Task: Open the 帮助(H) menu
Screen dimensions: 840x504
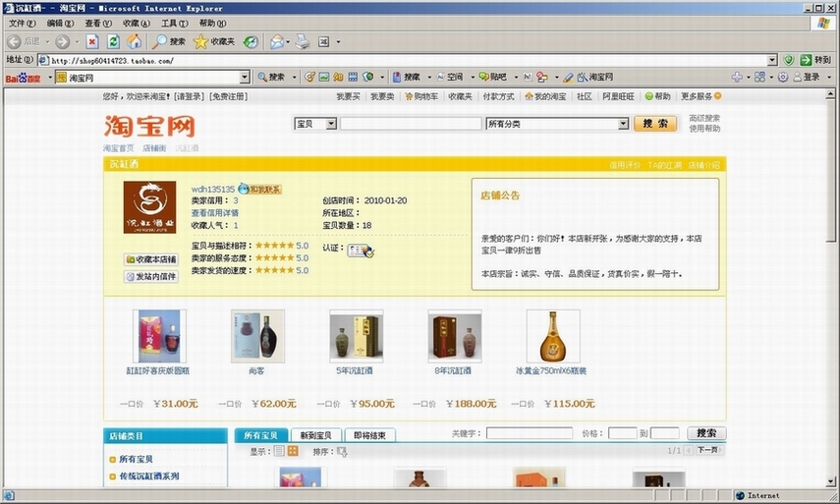Action: 212,23
